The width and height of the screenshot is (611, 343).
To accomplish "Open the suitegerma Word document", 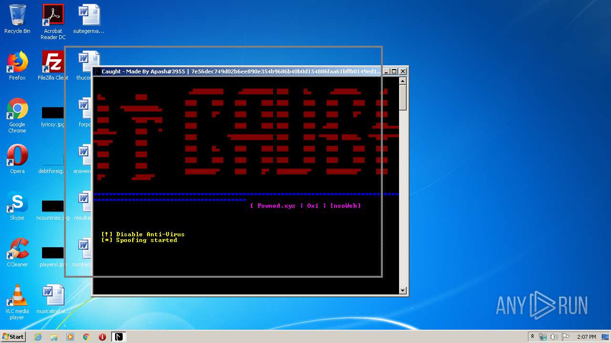I will pos(89,19).
